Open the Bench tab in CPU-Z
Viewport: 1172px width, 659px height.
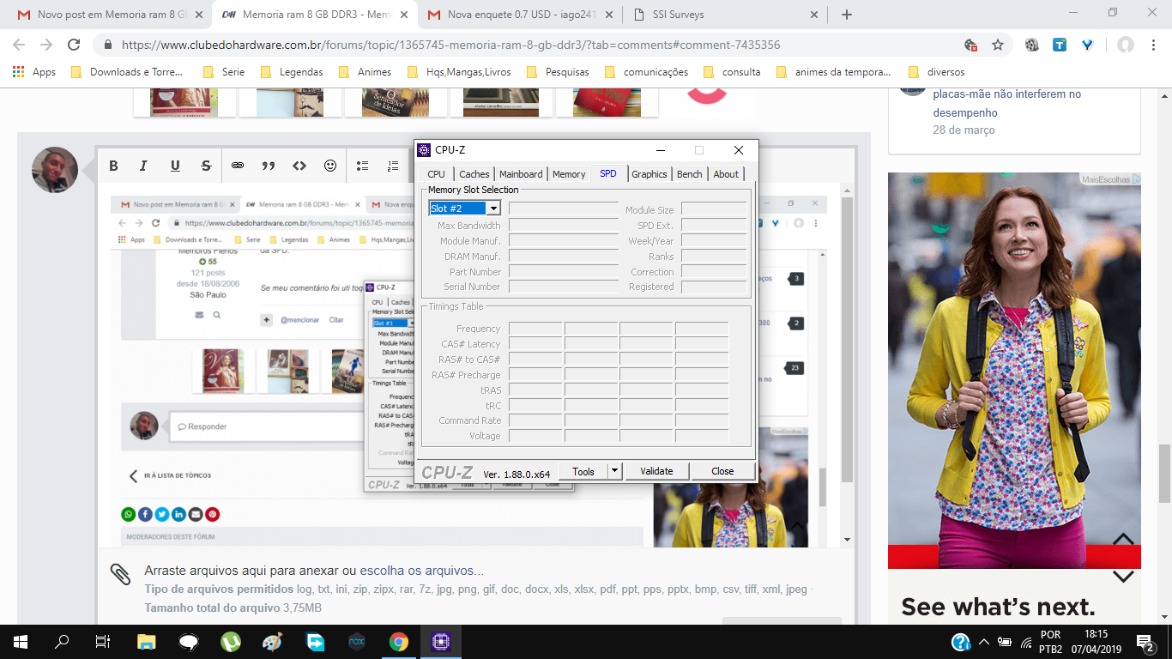[690, 174]
